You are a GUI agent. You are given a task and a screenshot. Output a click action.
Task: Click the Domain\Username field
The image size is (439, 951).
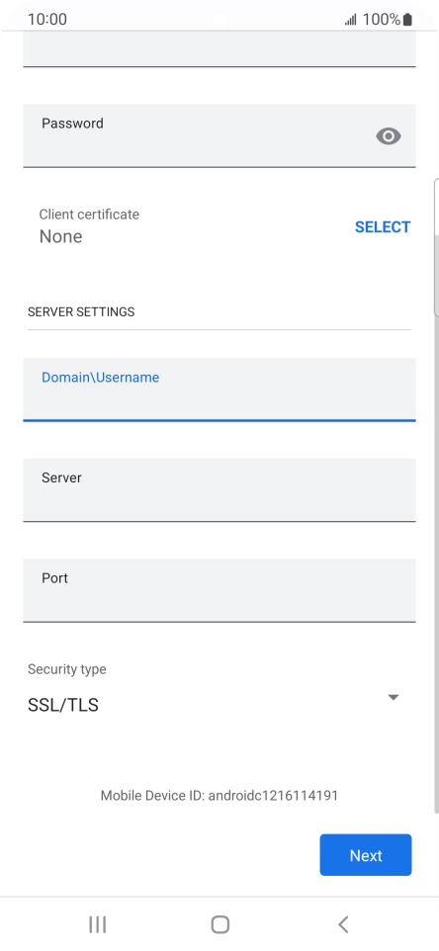pyautogui.click(x=219, y=389)
